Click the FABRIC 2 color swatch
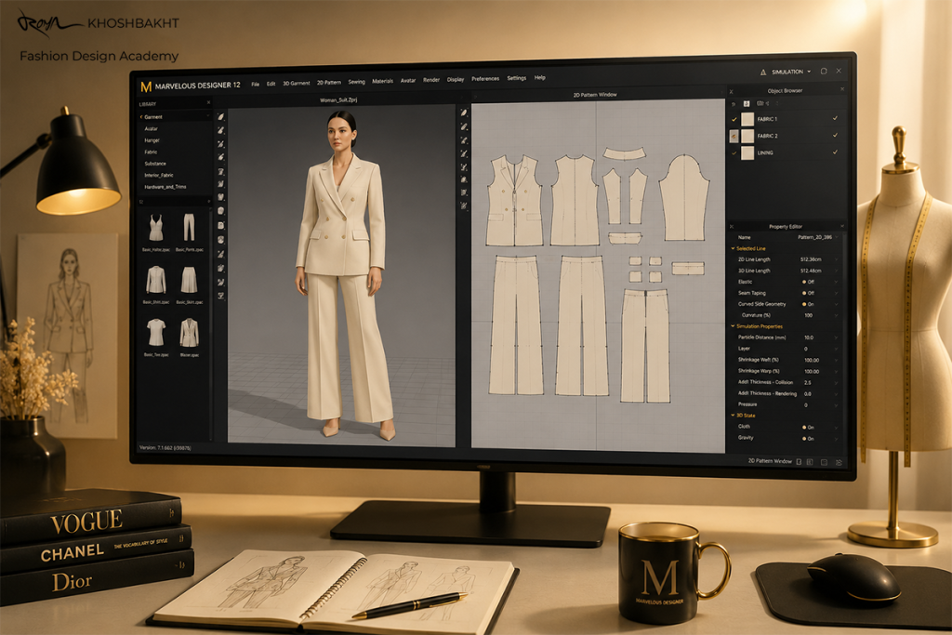952x635 pixels. coord(747,136)
